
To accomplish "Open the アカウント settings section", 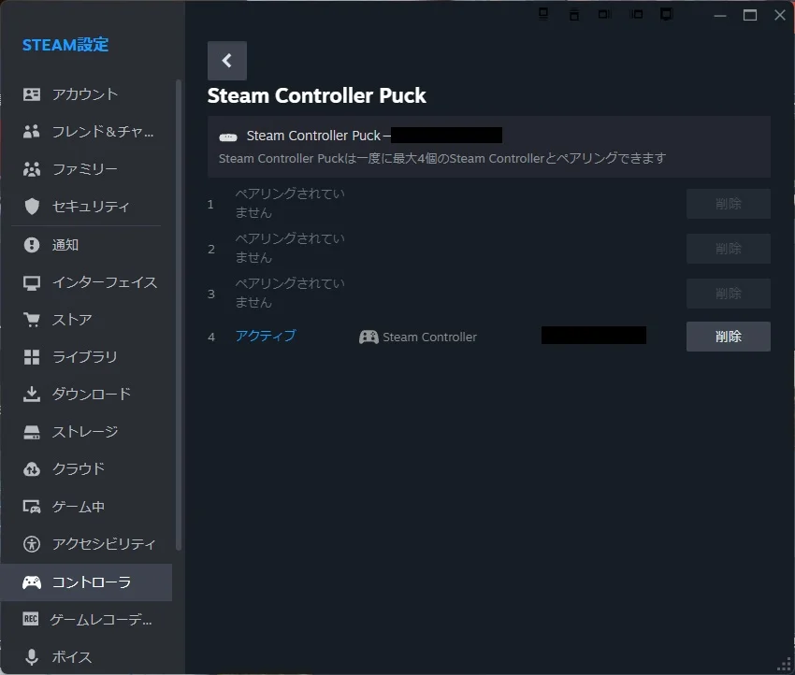I will [x=86, y=94].
